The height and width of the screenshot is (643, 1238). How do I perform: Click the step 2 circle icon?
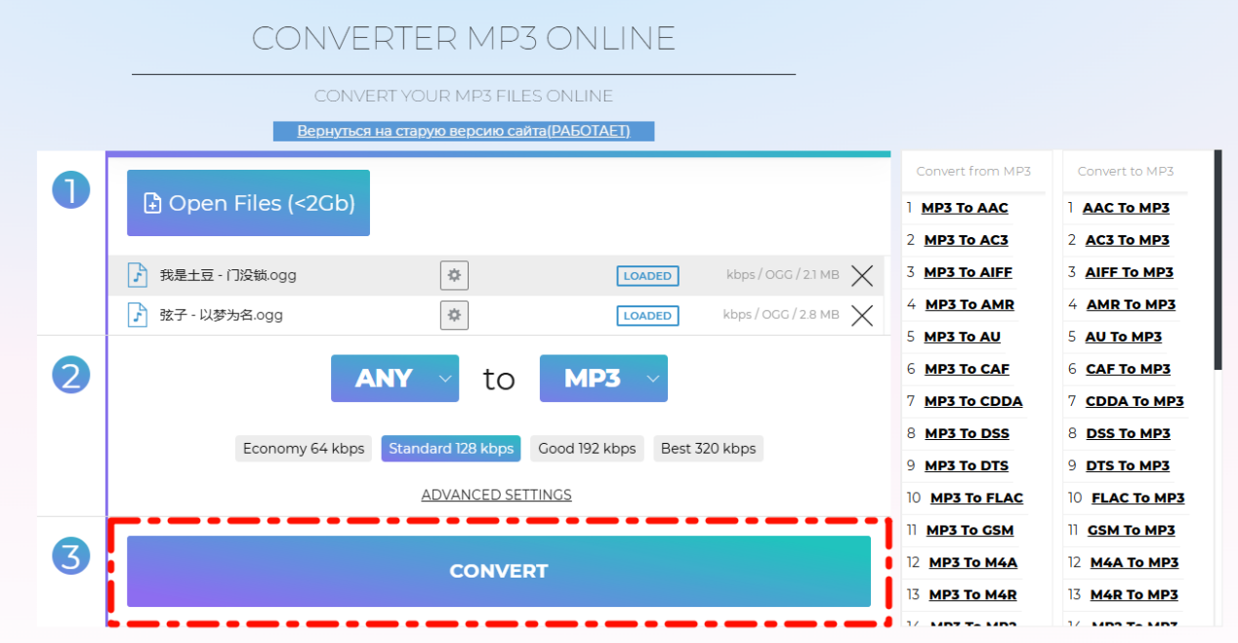coord(70,374)
